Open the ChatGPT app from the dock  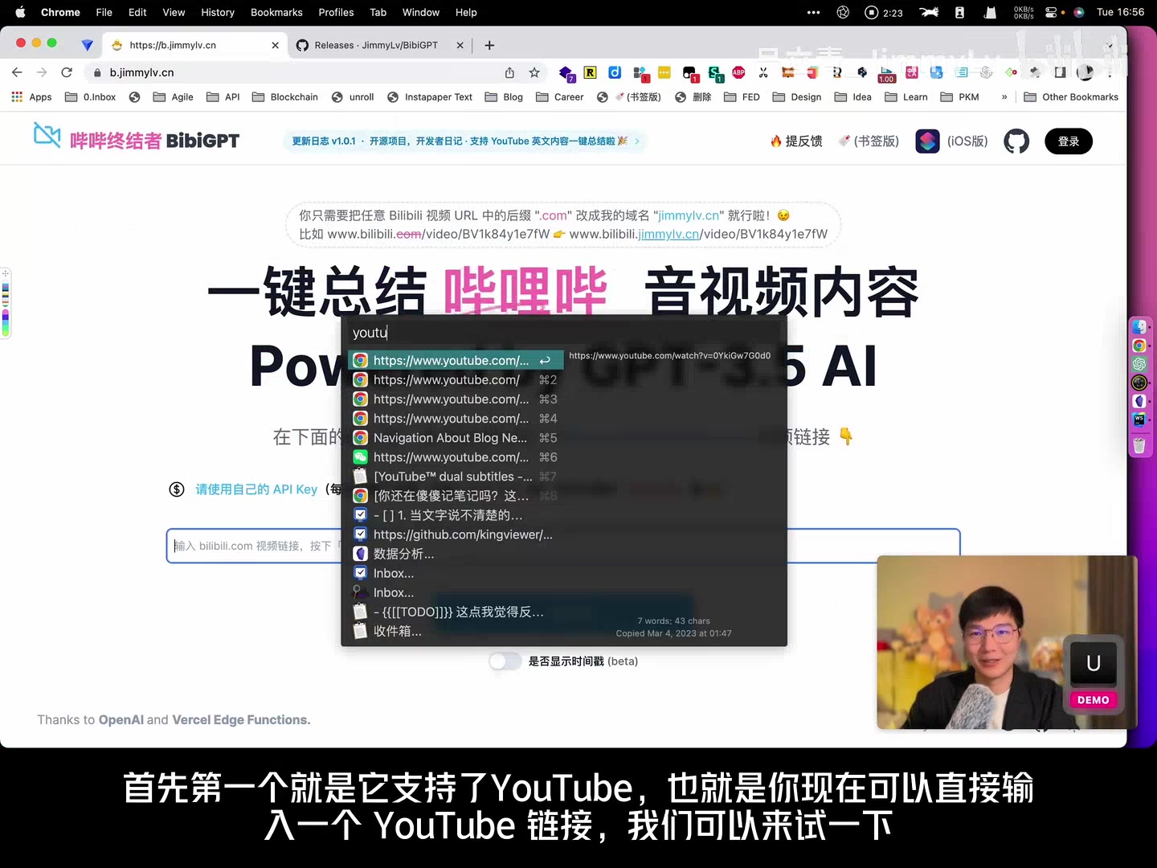1139,364
